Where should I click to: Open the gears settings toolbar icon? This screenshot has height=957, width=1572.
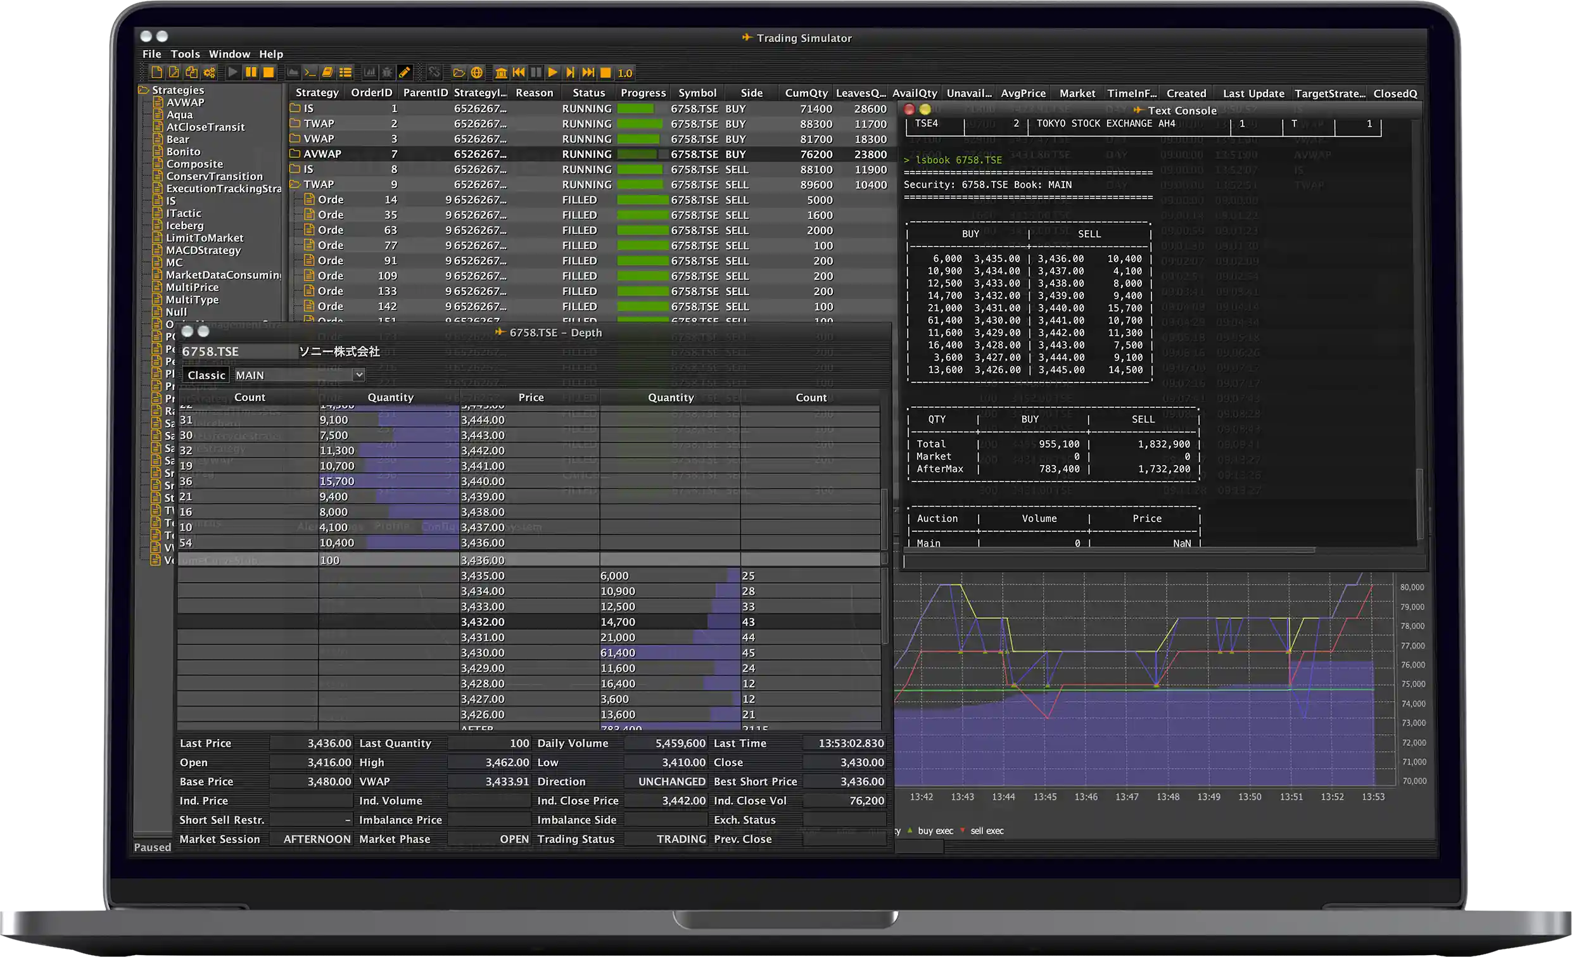209,73
